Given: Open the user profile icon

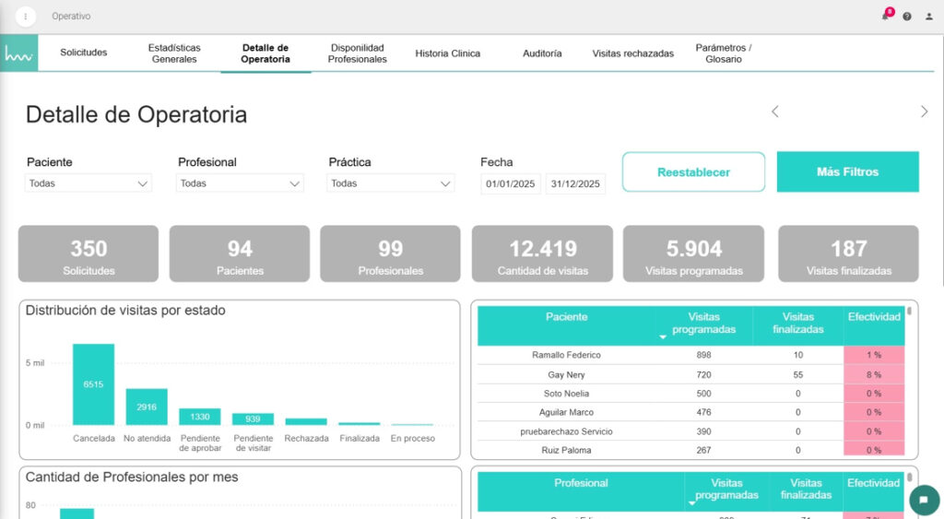Looking at the screenshot, I should 928,17.
